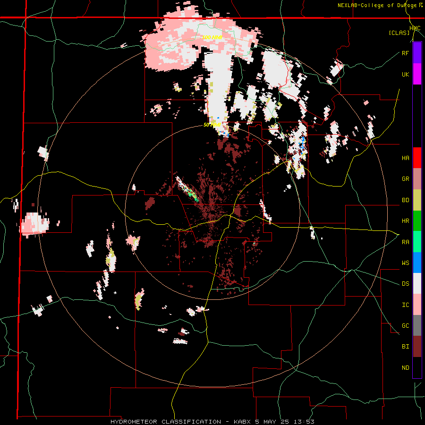Click the BI legend label
Viewport: 425px width, 425px height.
405,347
